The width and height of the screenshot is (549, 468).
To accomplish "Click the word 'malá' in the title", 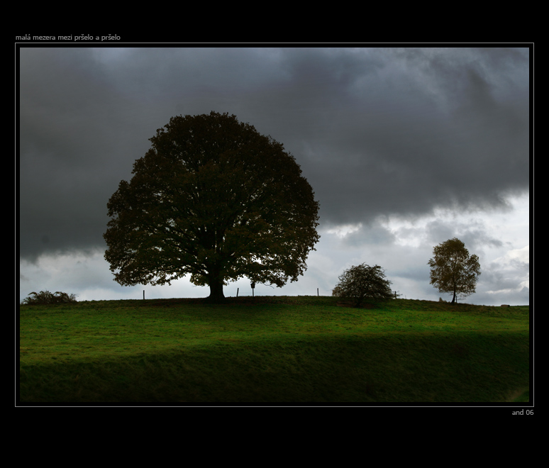I will pos(23,38).
